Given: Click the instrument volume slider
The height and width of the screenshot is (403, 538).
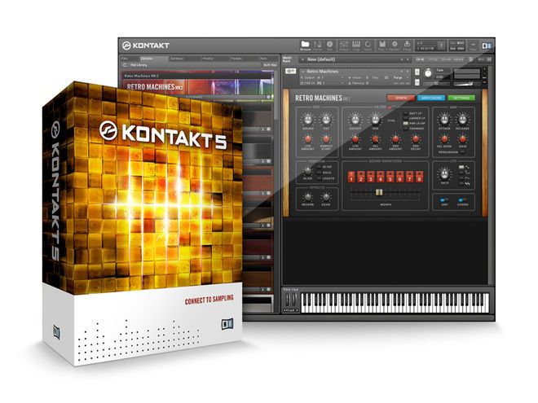Looking at the screenshot, I should pos(467,84).
